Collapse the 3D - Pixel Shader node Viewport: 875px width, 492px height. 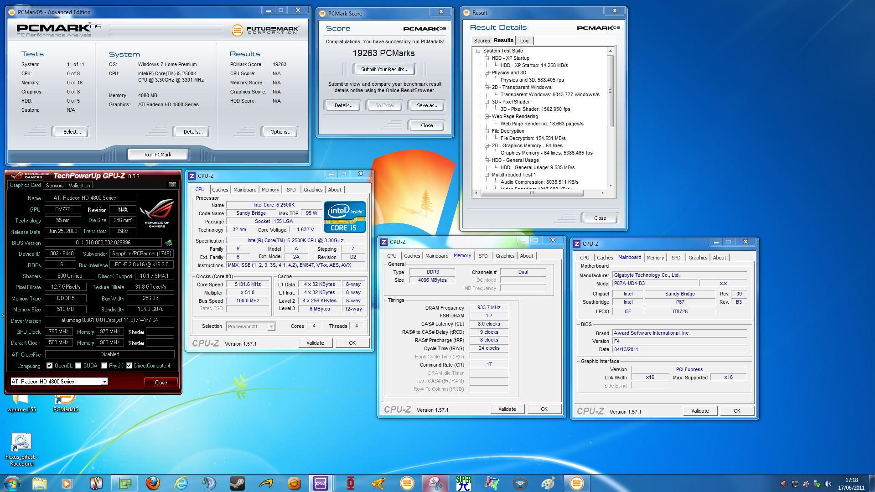click(x=487, y=102)
